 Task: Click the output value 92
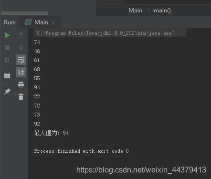point(37,124)
